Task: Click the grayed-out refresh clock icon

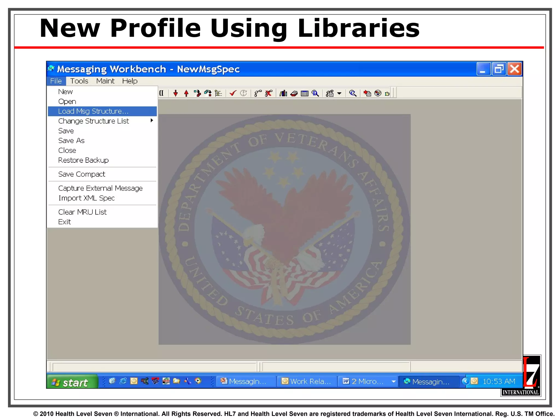Action: (243, 94)
